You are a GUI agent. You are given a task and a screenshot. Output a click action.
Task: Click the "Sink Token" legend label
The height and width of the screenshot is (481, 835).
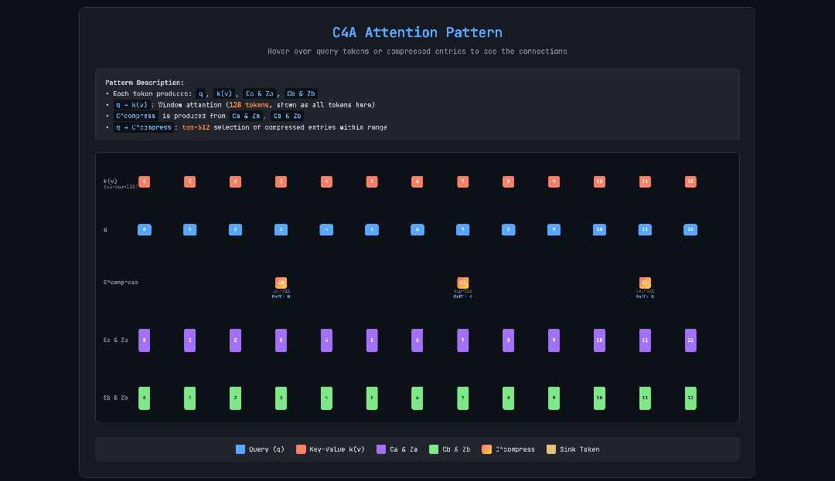click(x=579, y=449)
